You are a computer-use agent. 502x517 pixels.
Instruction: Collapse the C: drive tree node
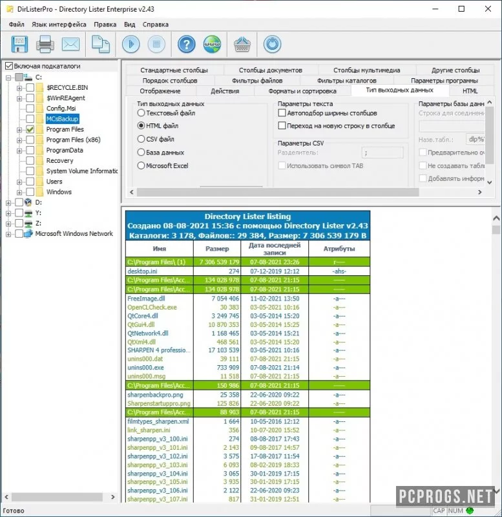8,78
